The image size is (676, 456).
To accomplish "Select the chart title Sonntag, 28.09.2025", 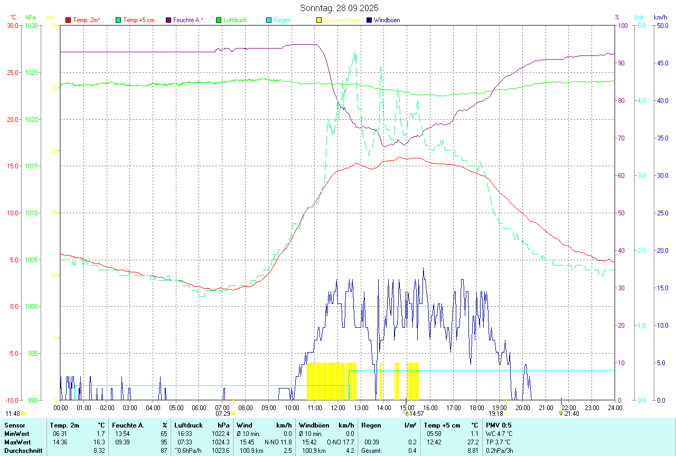I will click(339, 8).
